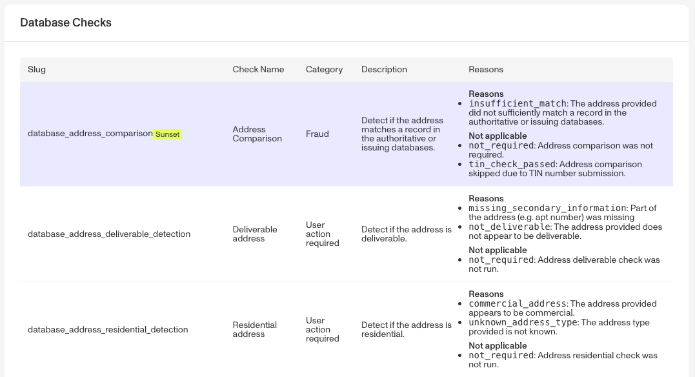Click the not_deliverable reason code
Image resolution: width=695 pixels, height=377 pixels.
(x=509, y=227)
